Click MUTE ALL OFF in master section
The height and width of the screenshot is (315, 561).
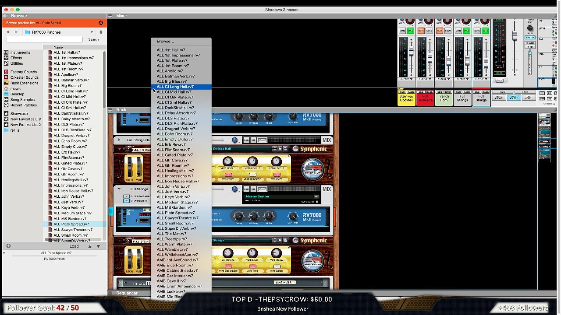(x=499, y=98)
